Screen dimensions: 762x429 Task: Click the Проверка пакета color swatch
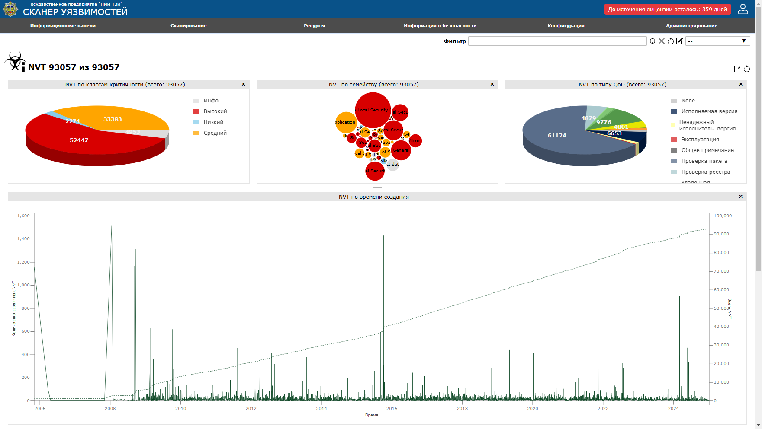click(x=674, y=161)
